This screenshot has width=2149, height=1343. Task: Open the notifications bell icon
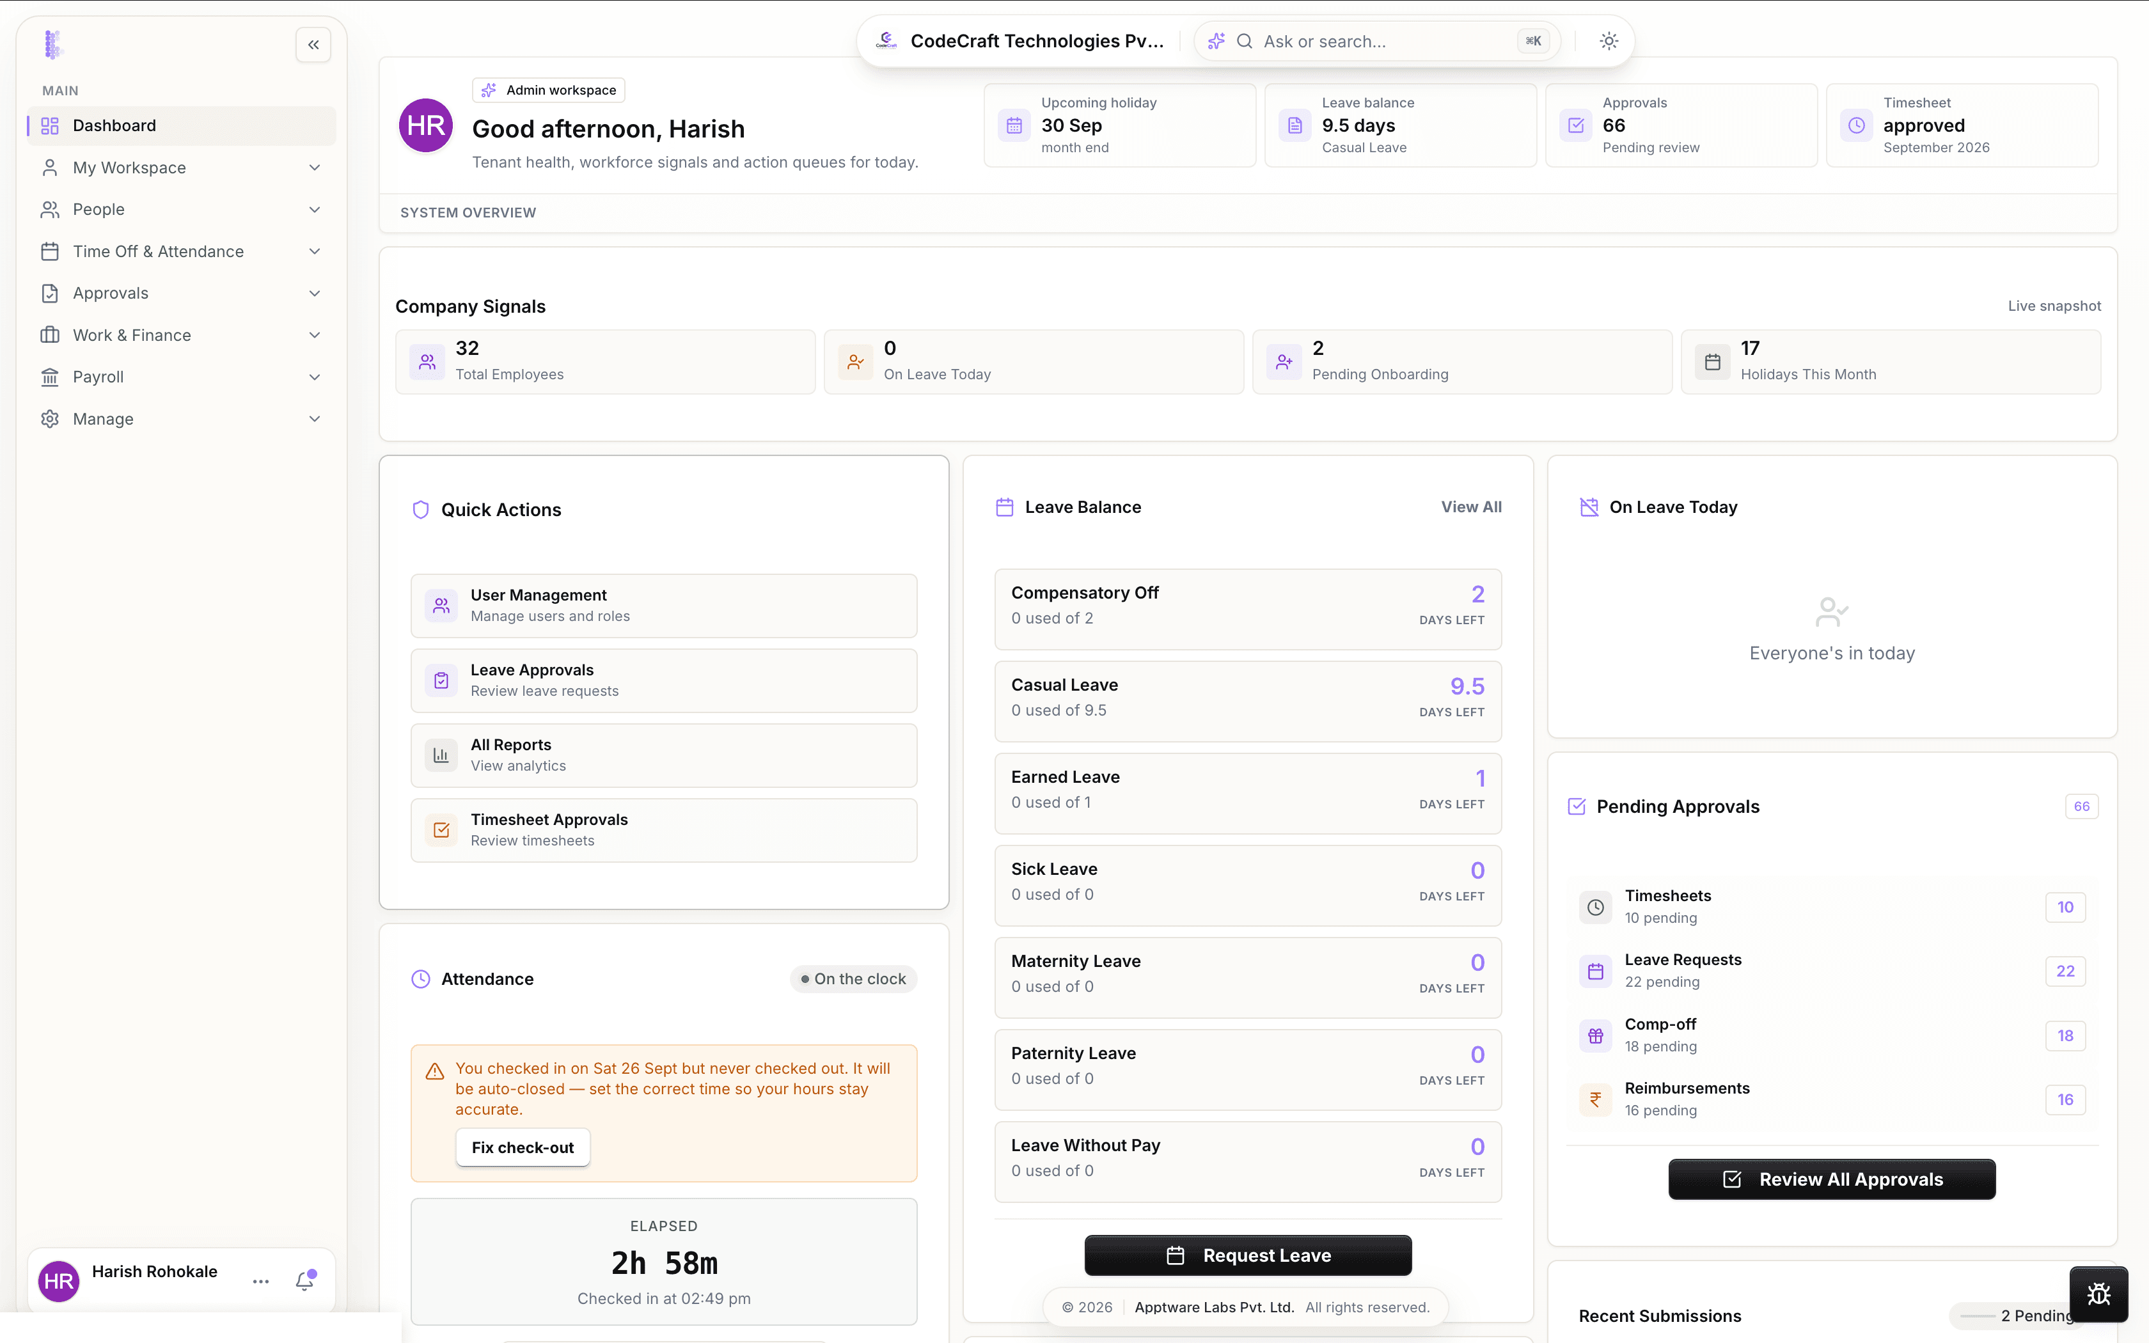[x=304, y=1281]
